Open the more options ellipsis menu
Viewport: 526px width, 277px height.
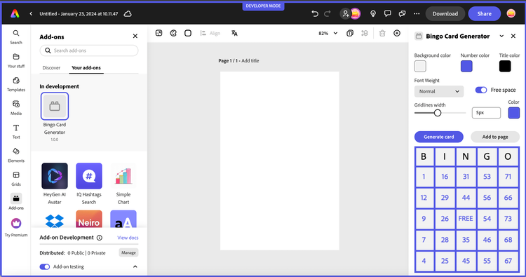(x=417, y=14)
